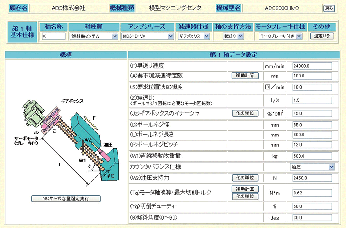
Task: Open 補助計算 for 要求加減速時定数
Action: tap(245, 76)
